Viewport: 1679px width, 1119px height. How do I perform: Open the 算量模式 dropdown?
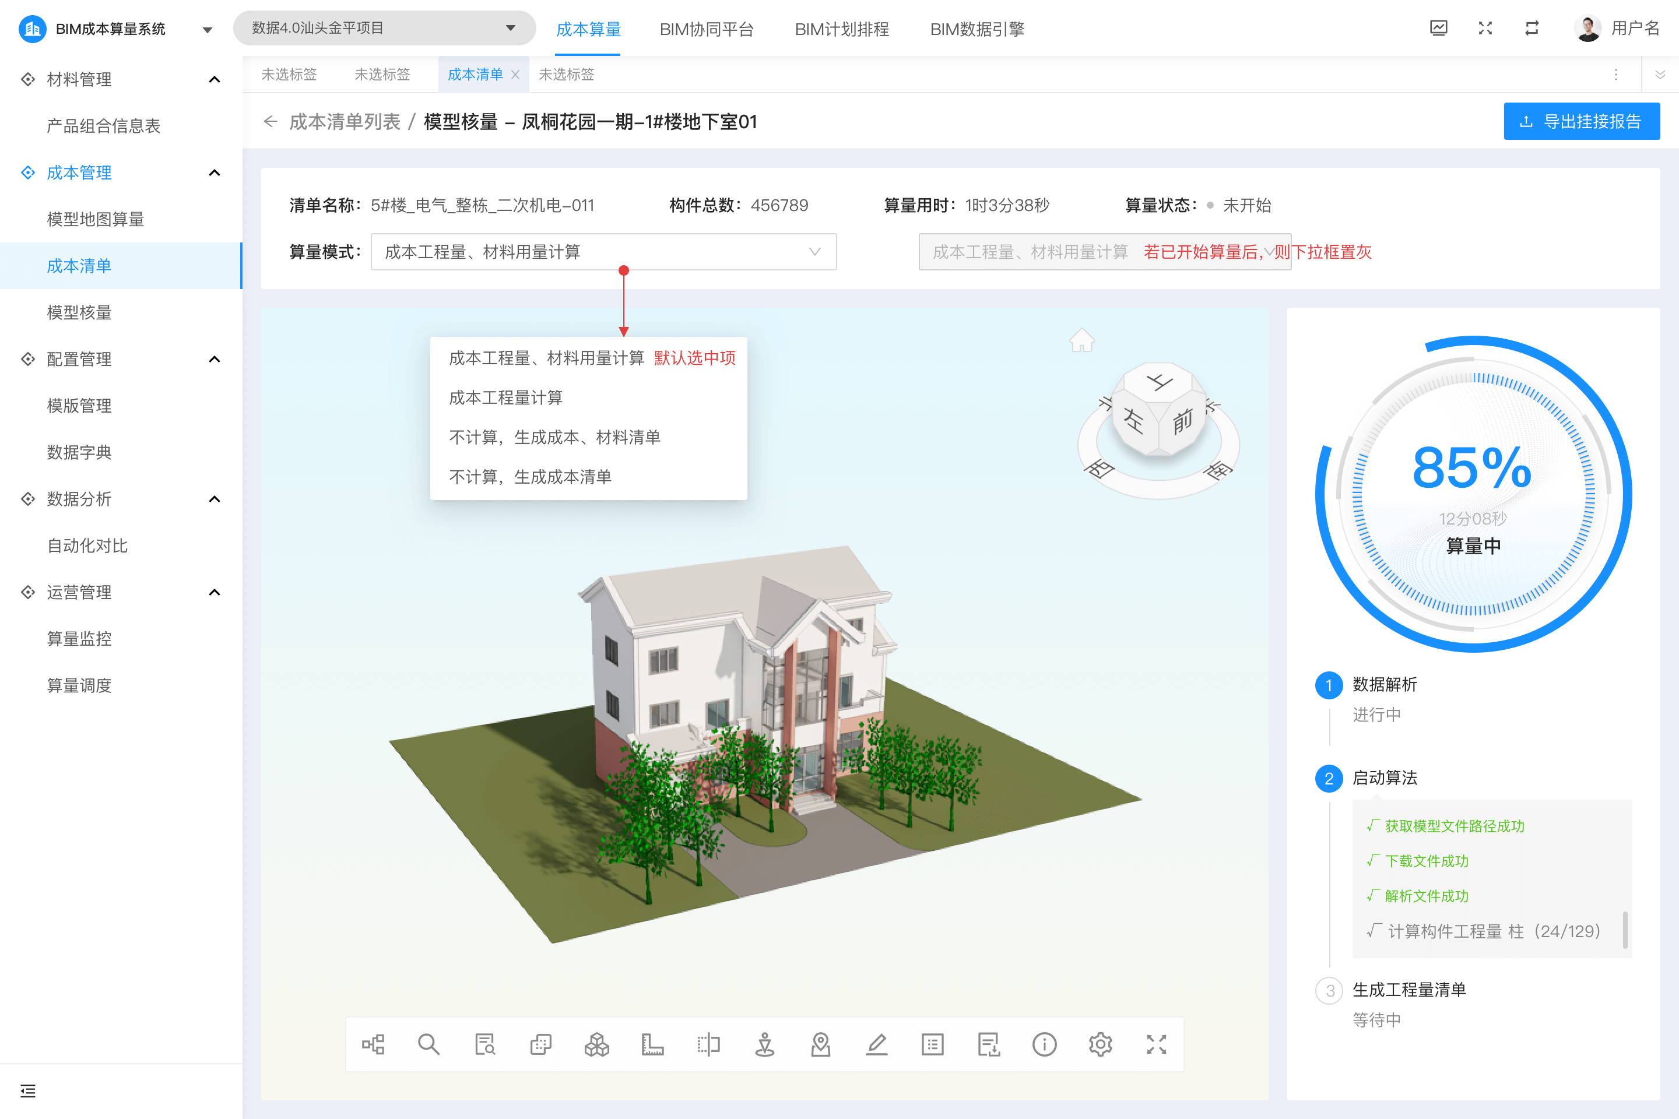click(603, 252)
